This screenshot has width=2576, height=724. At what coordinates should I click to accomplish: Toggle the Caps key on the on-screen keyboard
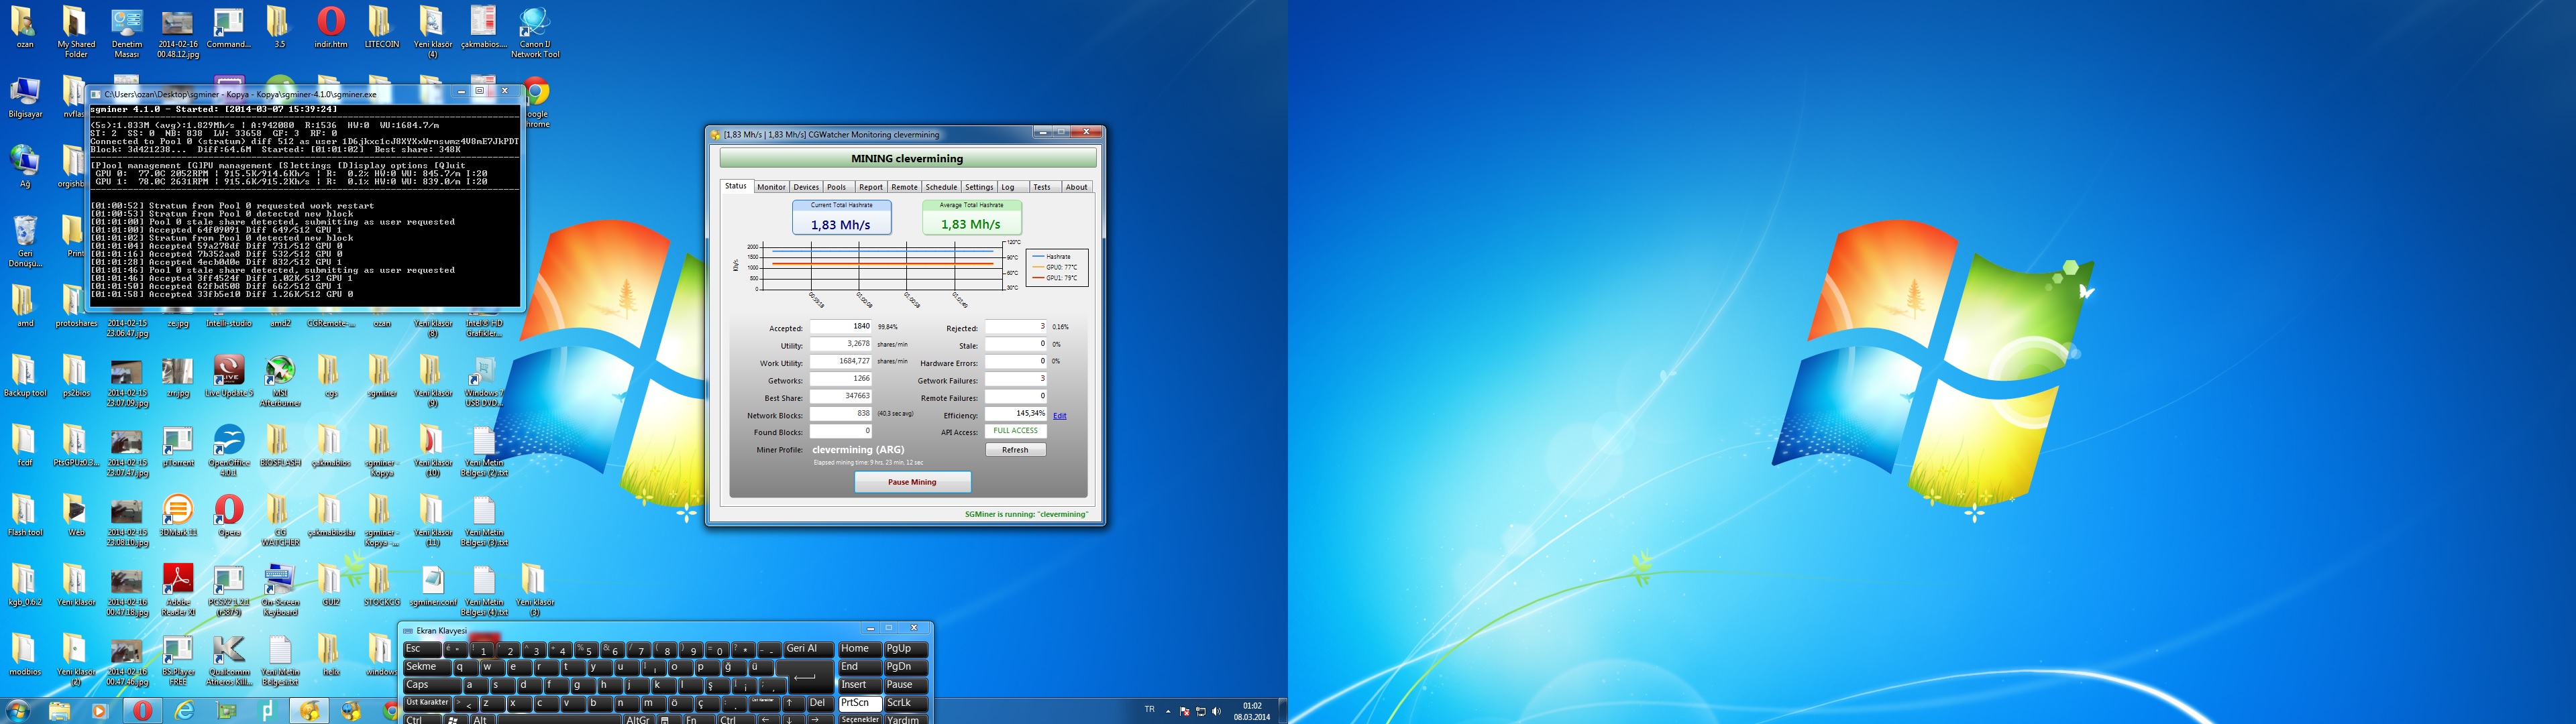[x=432, y=685]
